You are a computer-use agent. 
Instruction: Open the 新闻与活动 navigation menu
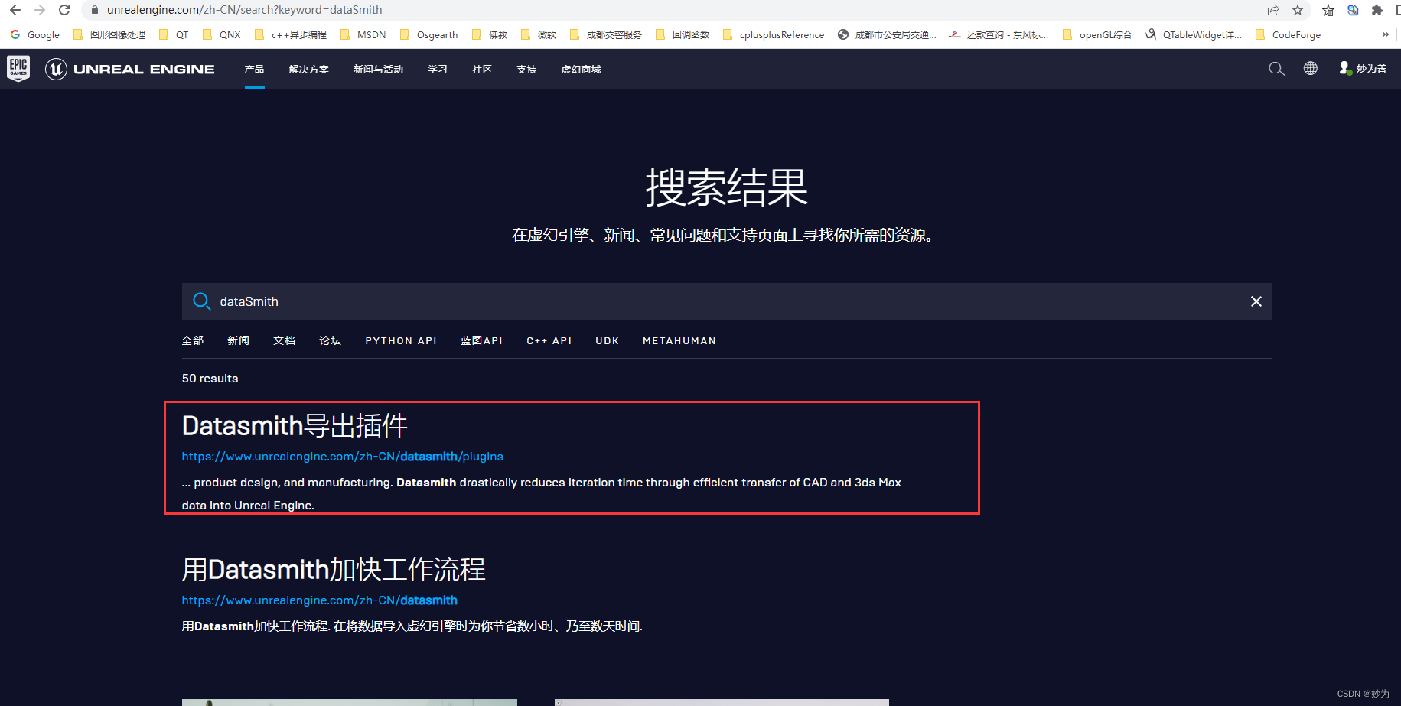(x=378, y=69)
